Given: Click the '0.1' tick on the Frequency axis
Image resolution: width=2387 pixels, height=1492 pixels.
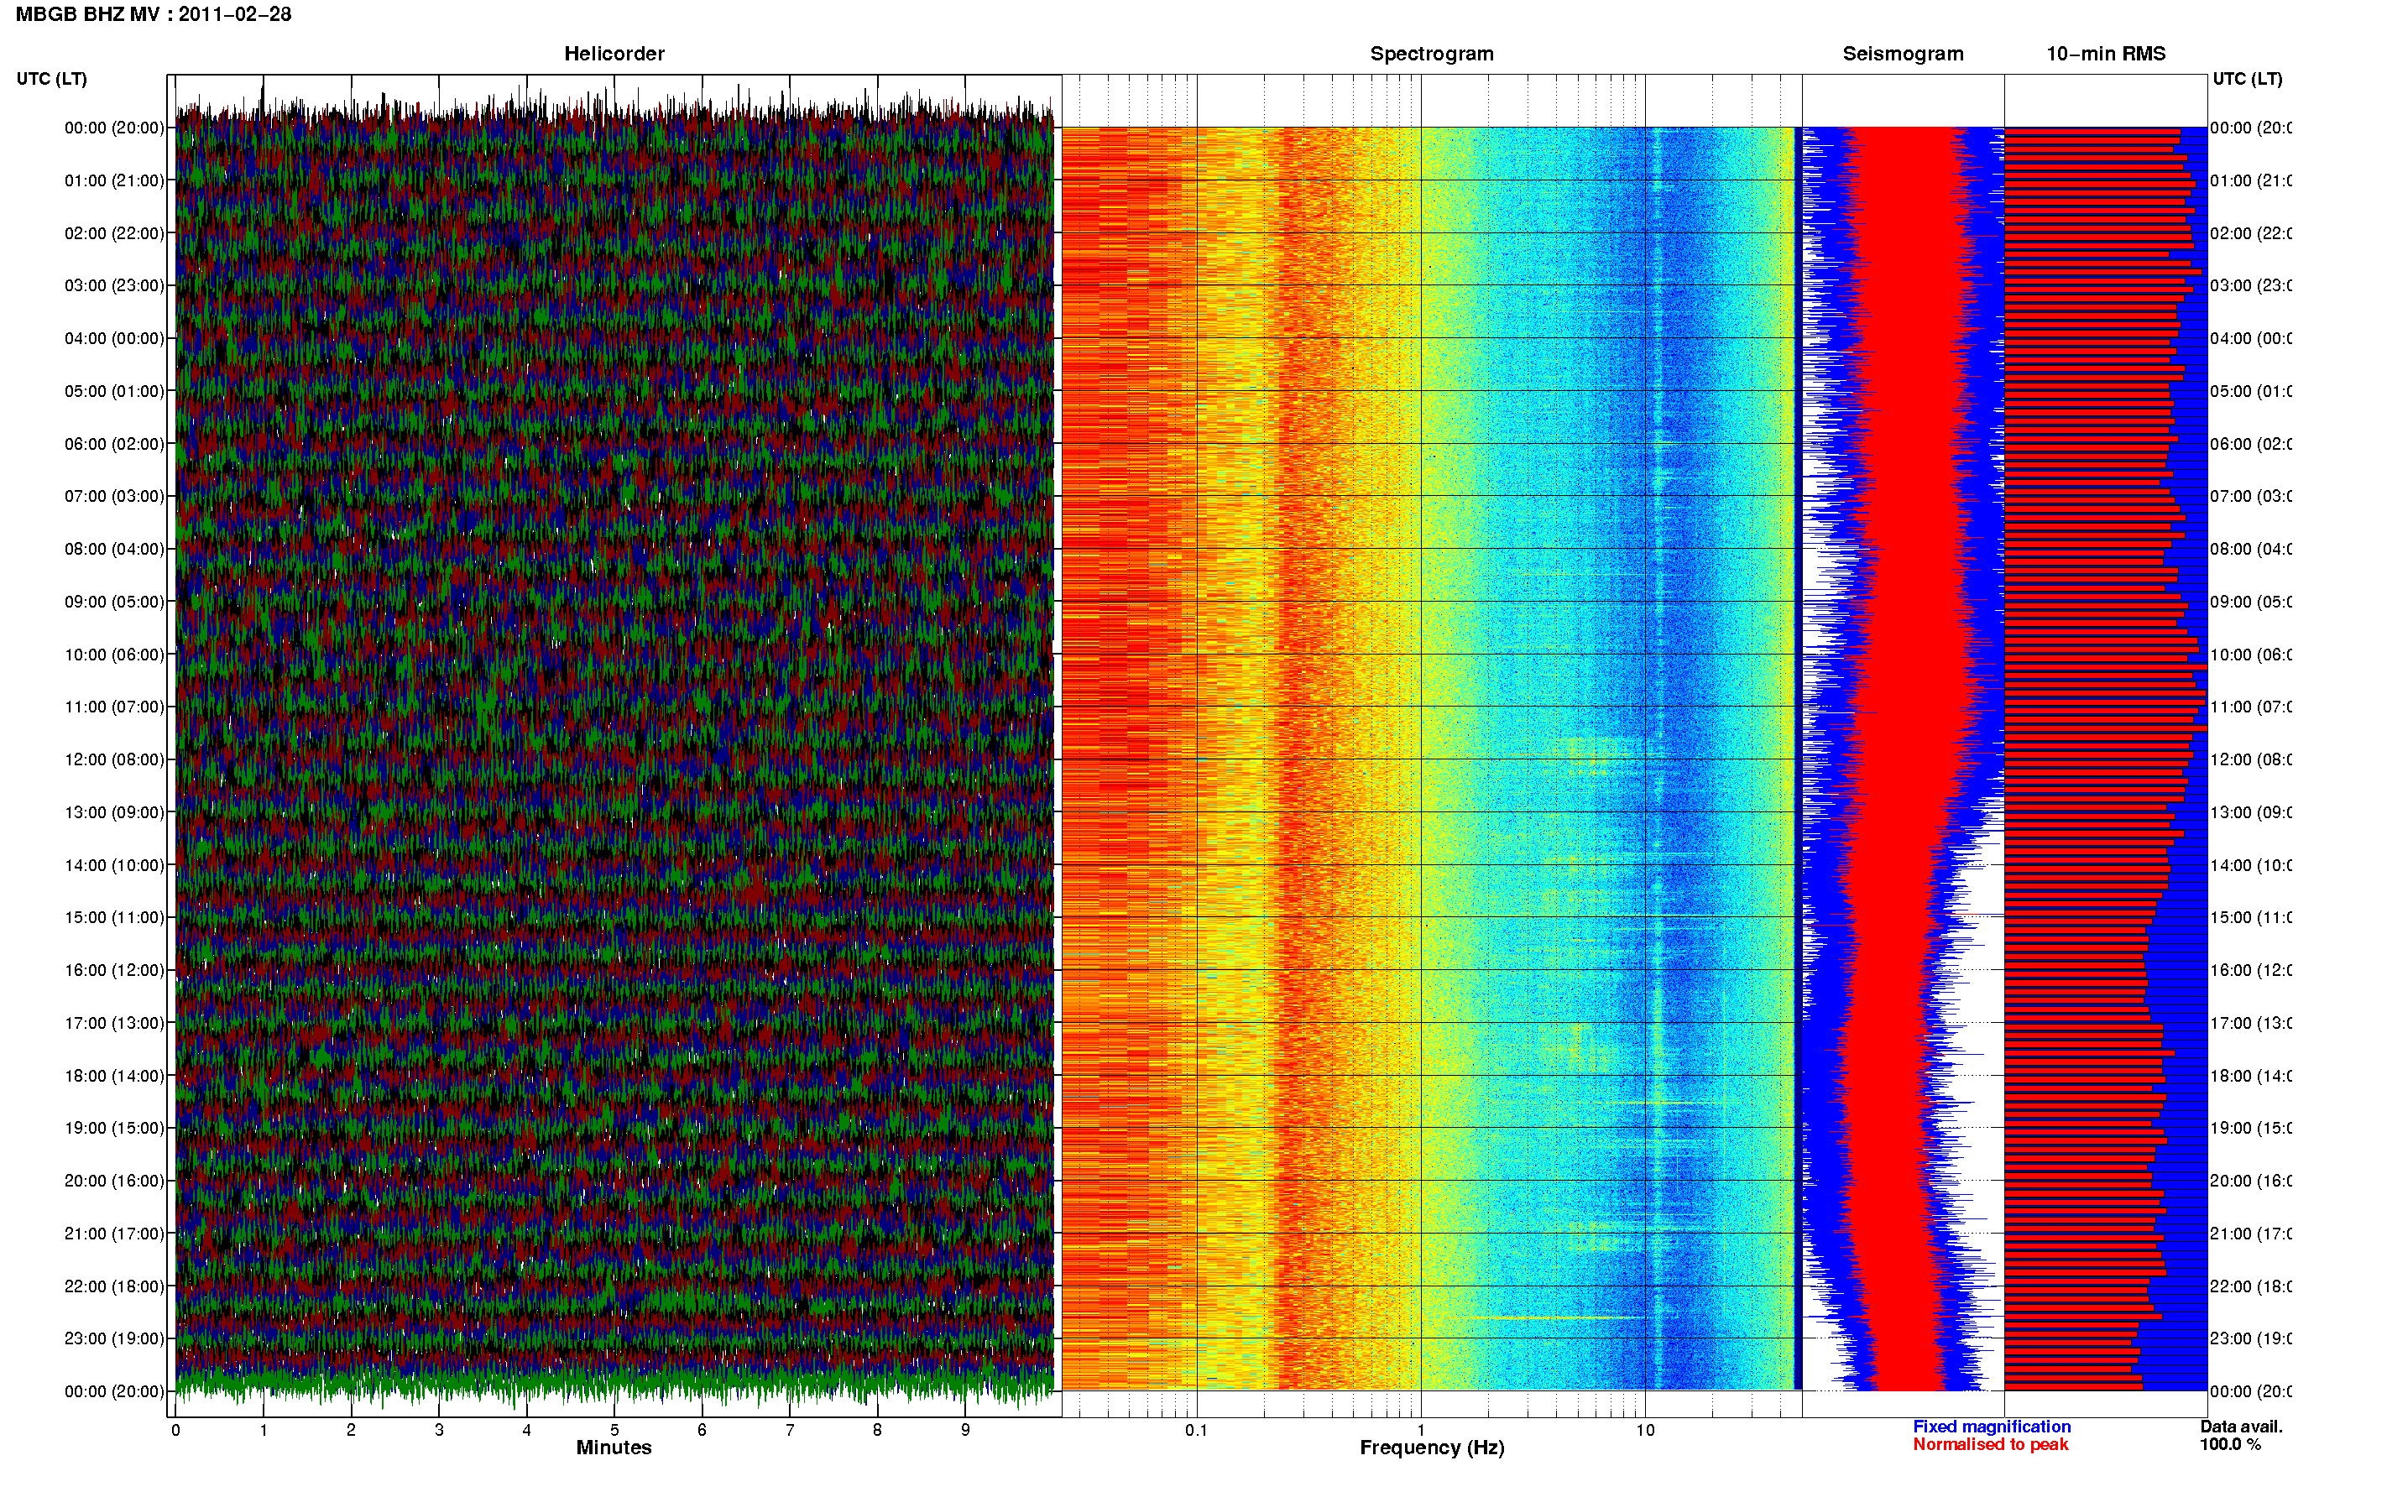Looking at the screenshot, I should point(1196,1430).
